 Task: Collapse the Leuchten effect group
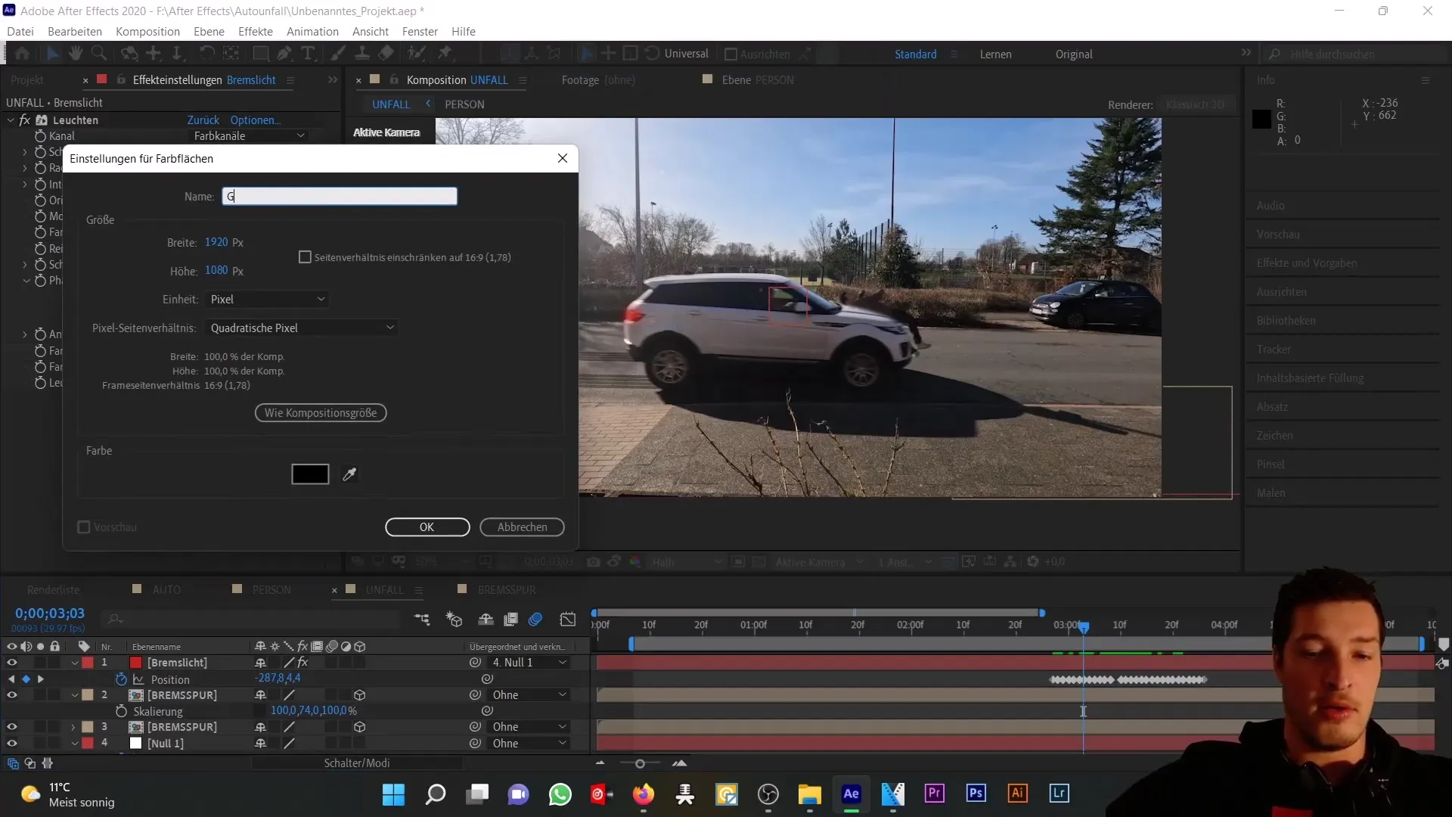tap(11, 120)
